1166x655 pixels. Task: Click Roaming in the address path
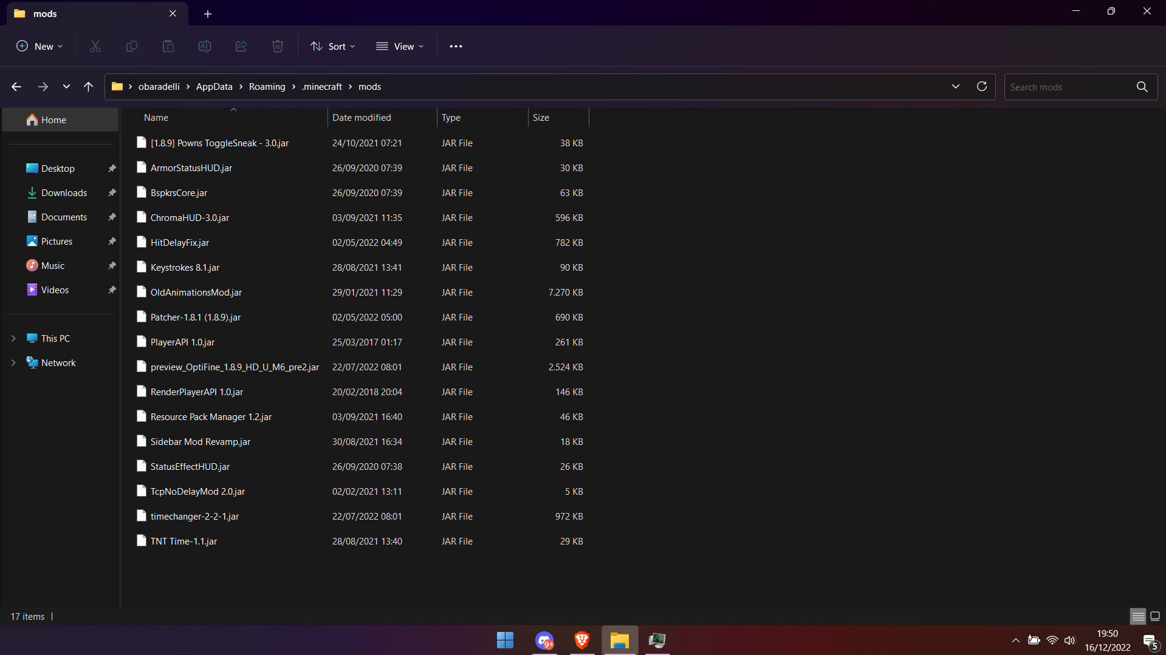click(267, 87)
